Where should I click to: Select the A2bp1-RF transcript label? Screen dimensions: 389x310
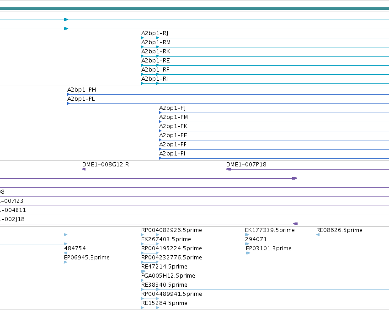click(x=155, y=70)
